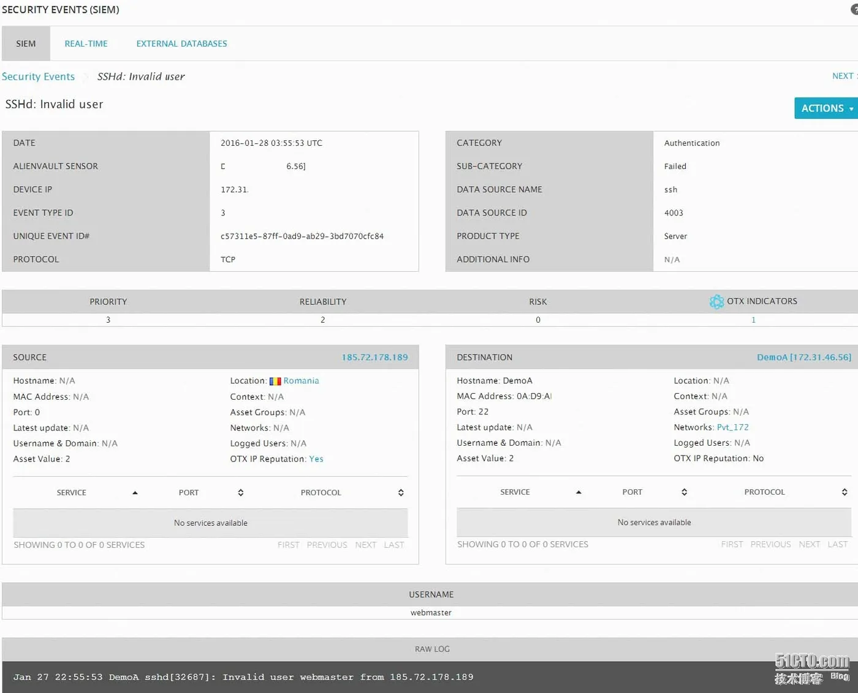Click the OTX indicators count value 1
858x693 pixels.
point(753,320)
